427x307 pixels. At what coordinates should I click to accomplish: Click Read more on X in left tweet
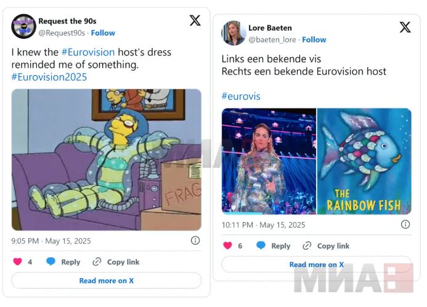107,281
